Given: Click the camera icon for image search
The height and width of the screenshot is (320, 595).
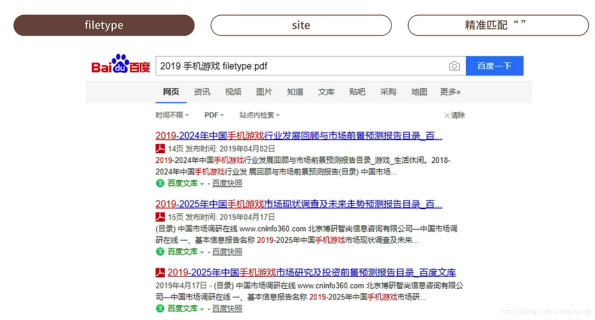Looking at the screenshot, I should click(454, 66).
